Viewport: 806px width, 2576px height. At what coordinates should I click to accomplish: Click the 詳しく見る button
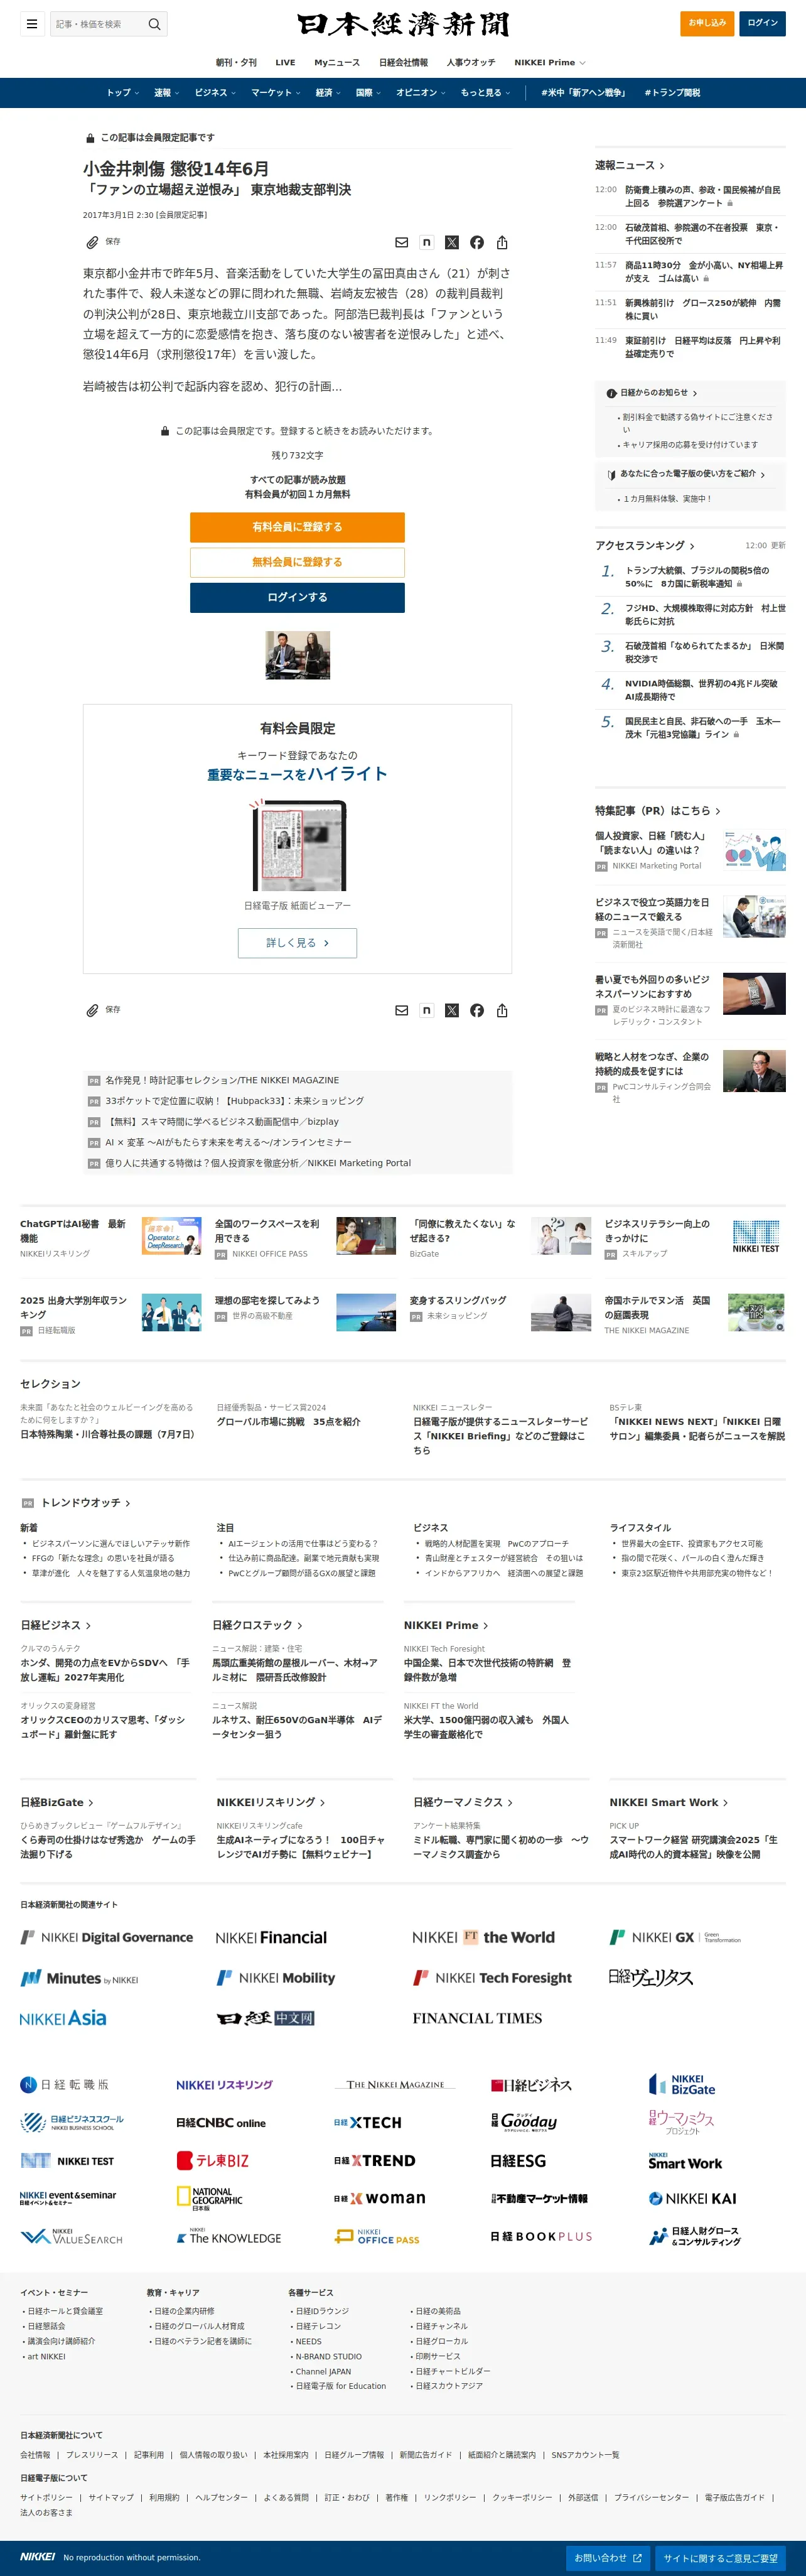tap(297, 943)
